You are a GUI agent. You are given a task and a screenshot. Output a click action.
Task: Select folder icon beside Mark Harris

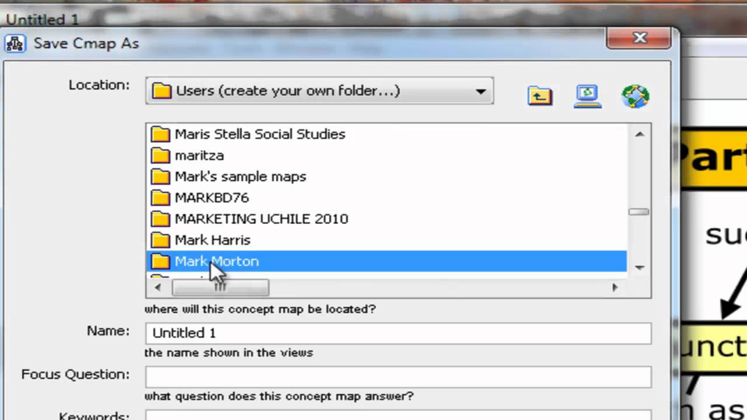pos(160,240)
